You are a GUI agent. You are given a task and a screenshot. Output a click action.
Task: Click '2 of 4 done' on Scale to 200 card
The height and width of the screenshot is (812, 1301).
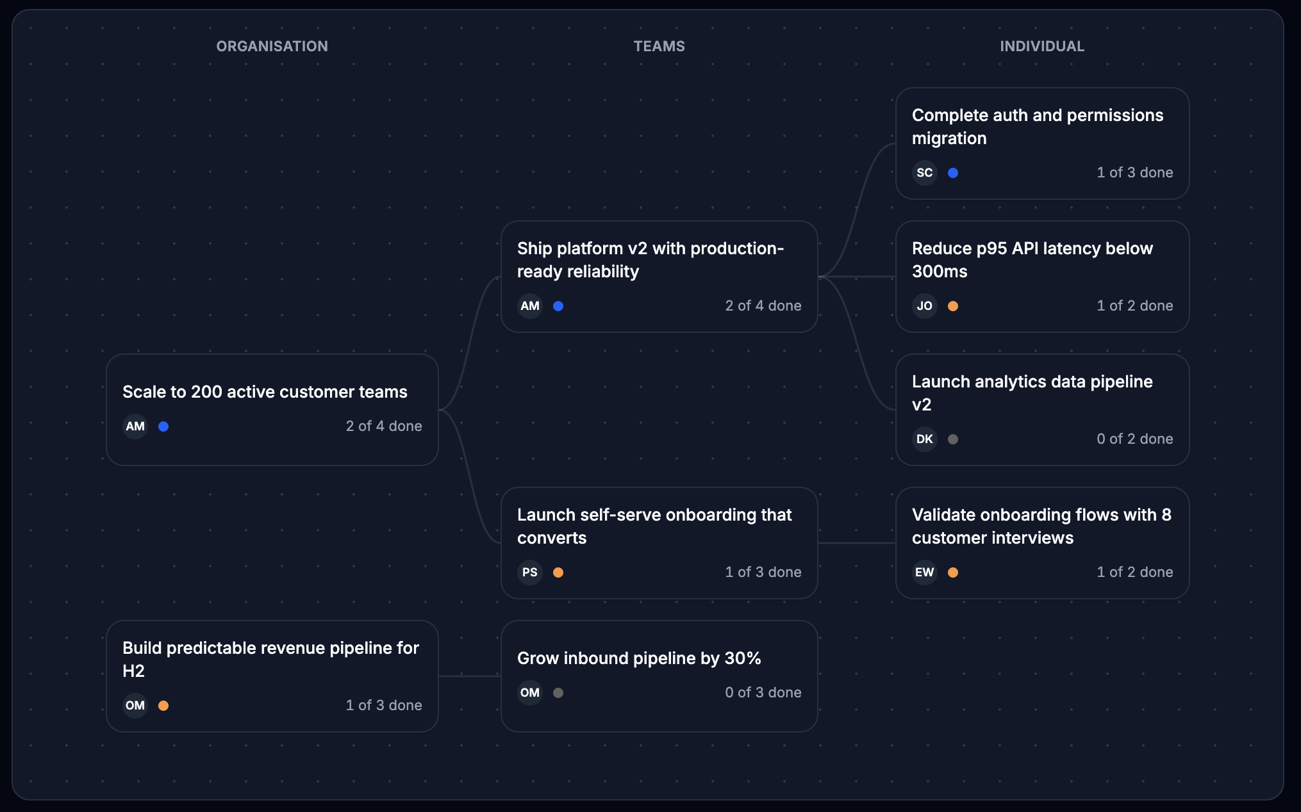click(384, 426)
